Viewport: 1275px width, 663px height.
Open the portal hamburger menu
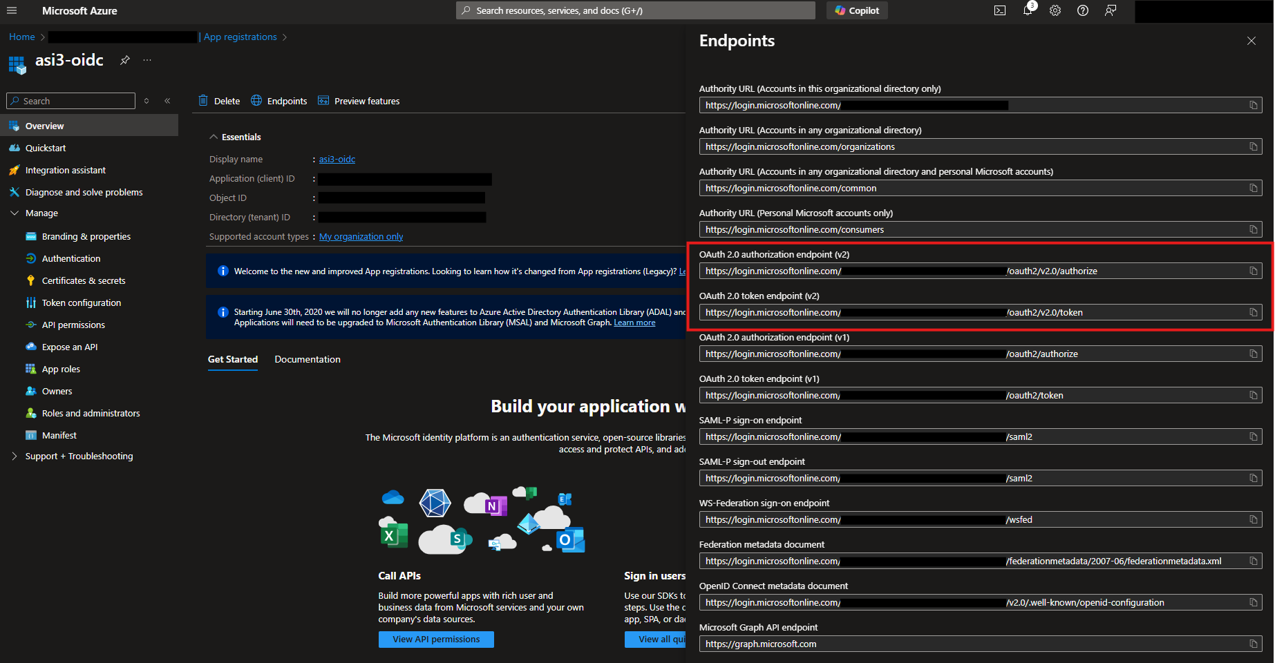point(12,10)
